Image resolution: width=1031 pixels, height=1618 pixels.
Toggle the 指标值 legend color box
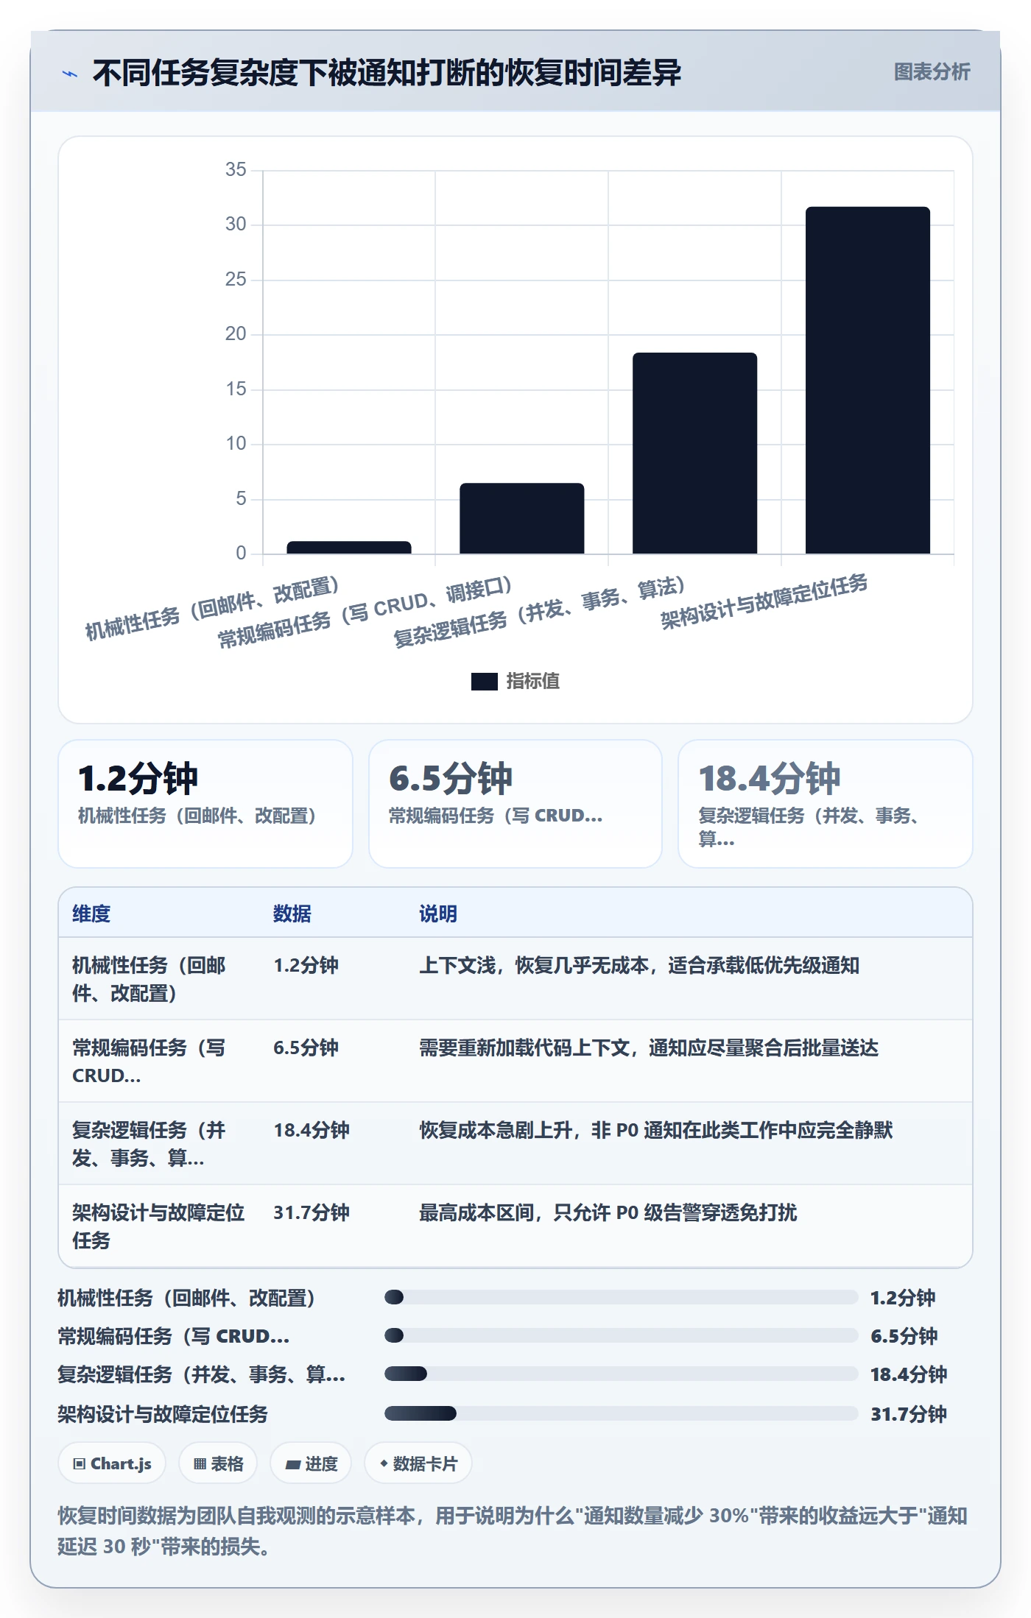pos(484,681)
